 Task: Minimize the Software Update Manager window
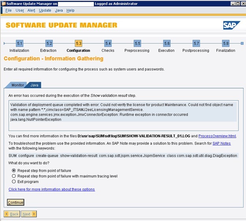coord(233,4)
